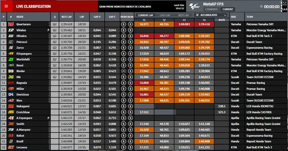The width and height of the screenshot is (288, 151).
Task: Click Quartararo's rear tyre S icon
Action: (x=130, y=24)
